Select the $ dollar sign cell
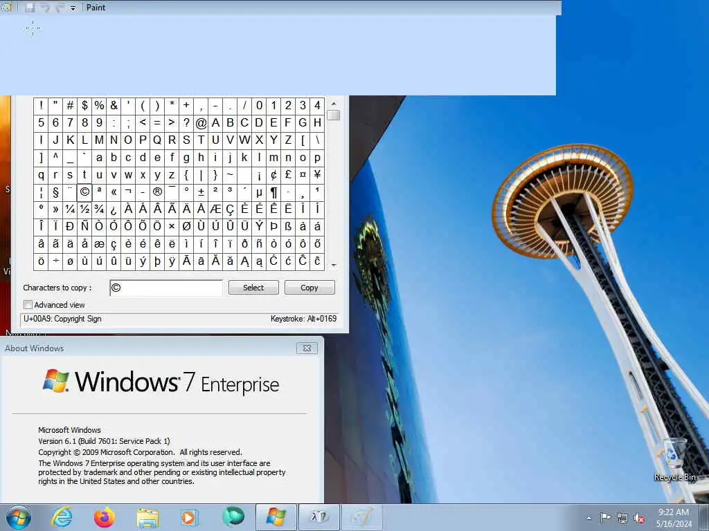The height and width of the screenshot is (531, 709). tap(84, 105)
